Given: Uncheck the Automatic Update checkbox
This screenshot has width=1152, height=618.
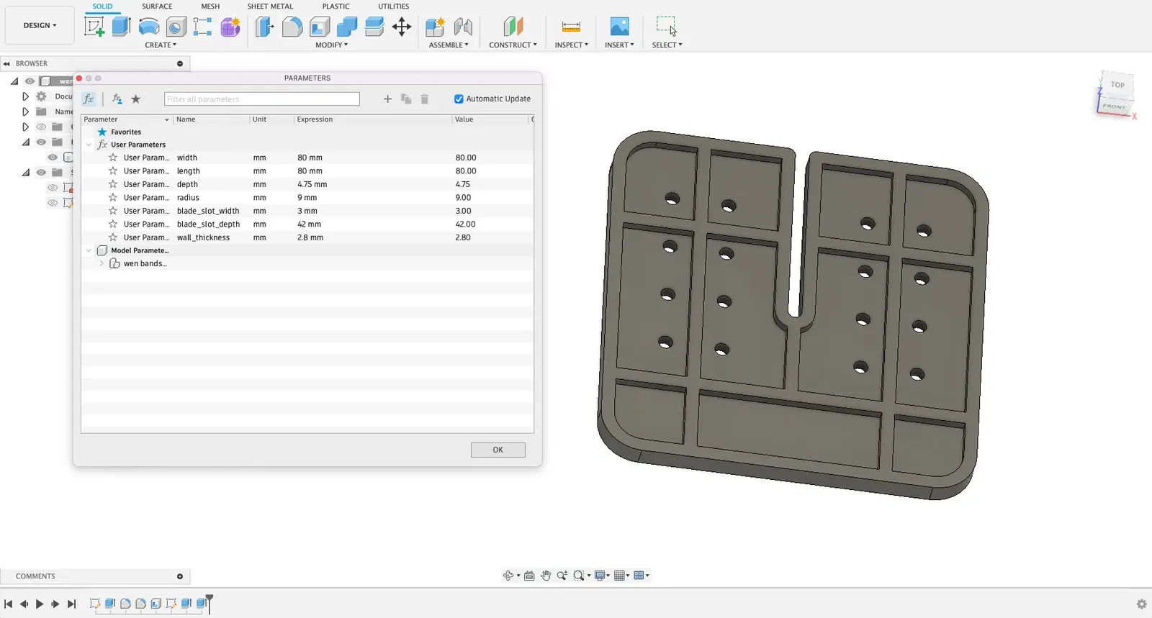Looking at the screenshot, I should [x=459, y=99].
